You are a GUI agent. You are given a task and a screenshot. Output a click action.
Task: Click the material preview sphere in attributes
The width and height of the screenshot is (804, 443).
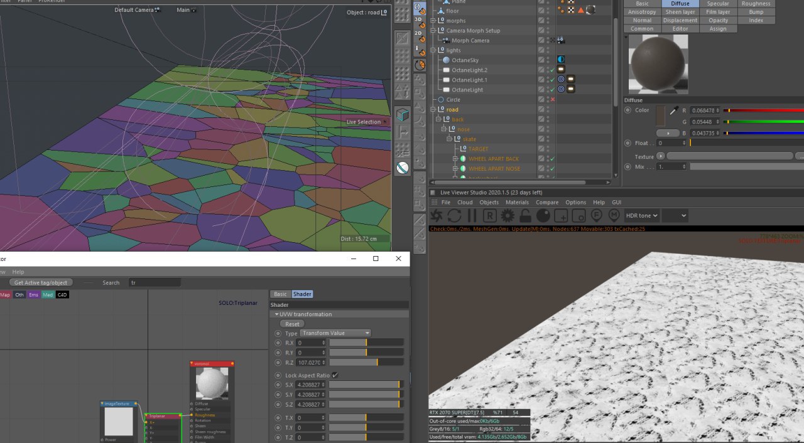click(x=658, y=63)
